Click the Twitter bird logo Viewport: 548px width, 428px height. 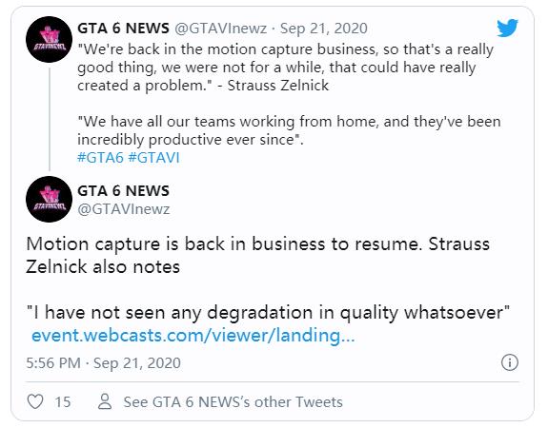pos(507,28)
